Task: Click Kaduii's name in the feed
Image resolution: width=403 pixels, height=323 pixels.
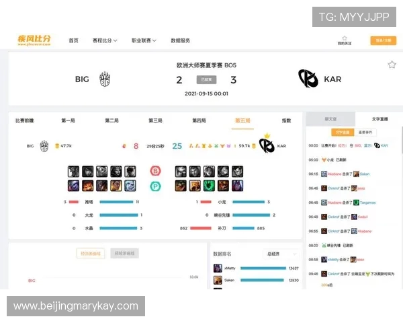Action: pos(363,217)
